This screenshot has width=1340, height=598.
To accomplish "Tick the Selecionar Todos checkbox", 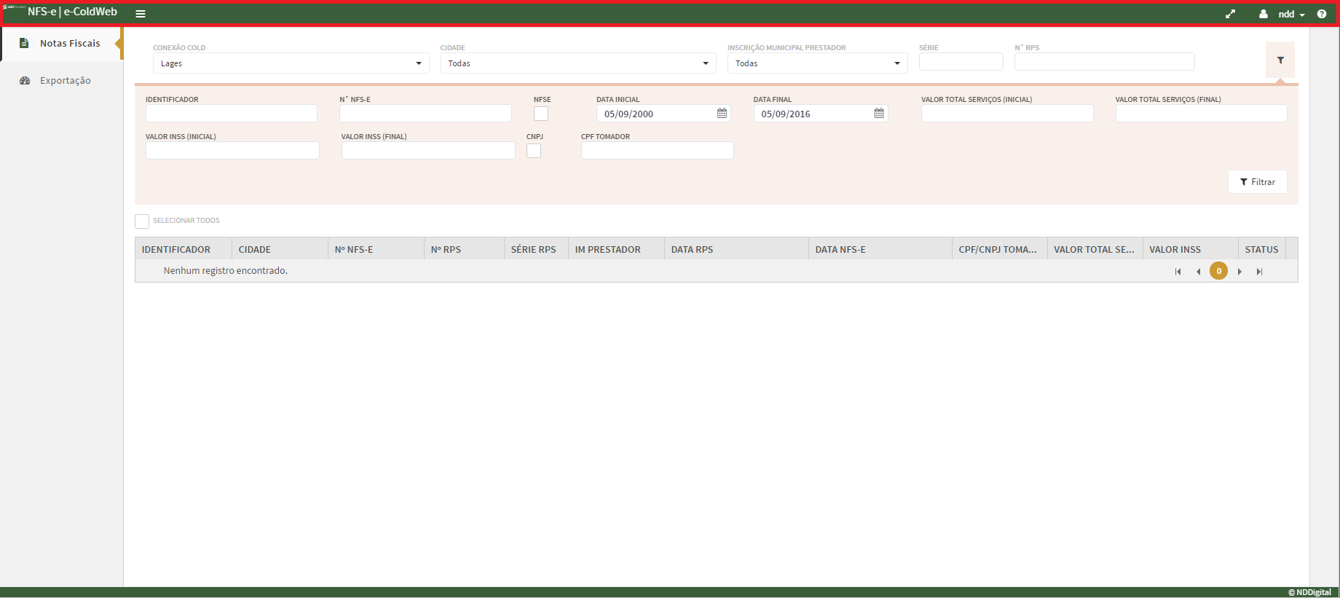I will (x=142, y=221).
